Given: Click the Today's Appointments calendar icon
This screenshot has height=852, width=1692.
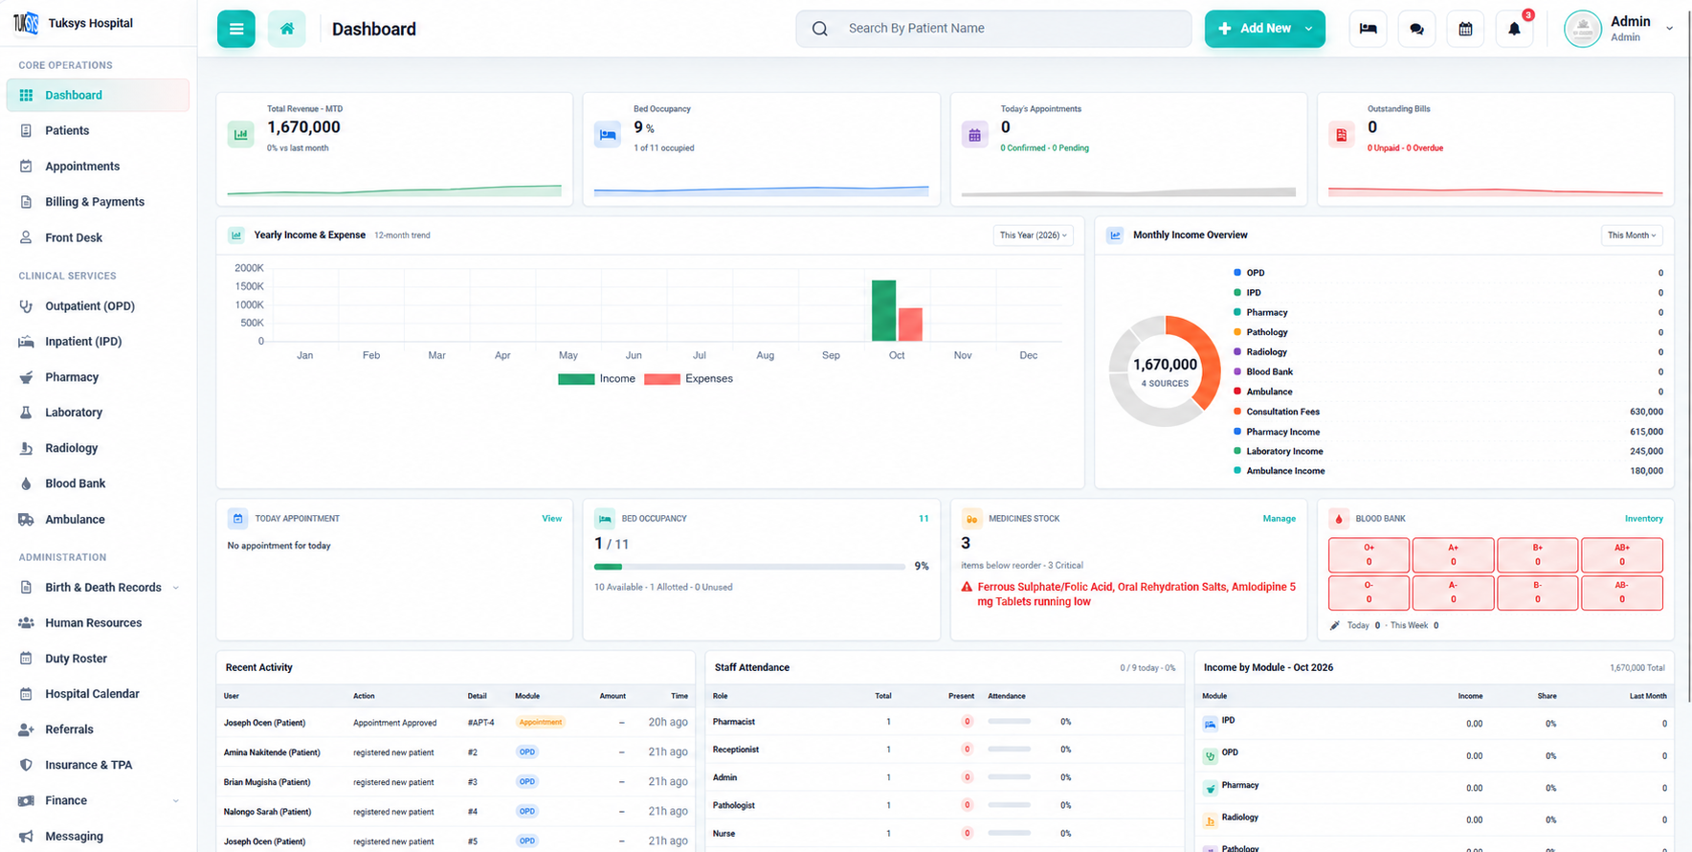Looking at the screenshot, I should pyautogui.click(x=974, y=135).
